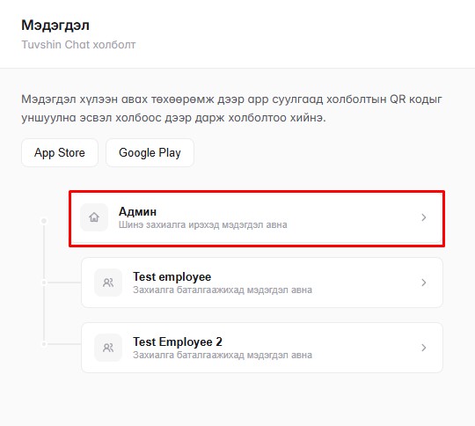Click the 'Tuvshin Chat холболт' subtitle
The image size is (475, 426).
tap(78, 45)
